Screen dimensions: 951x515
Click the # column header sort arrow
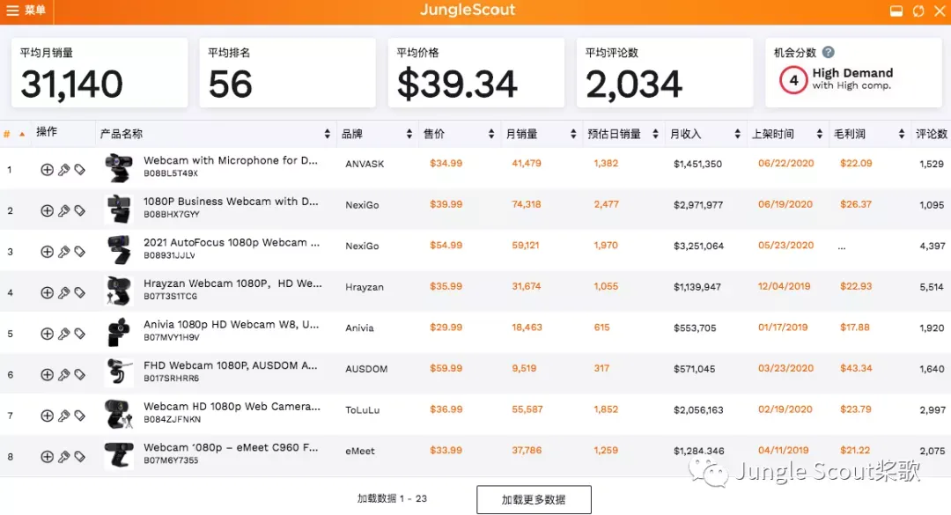click(x=21, y=134)
